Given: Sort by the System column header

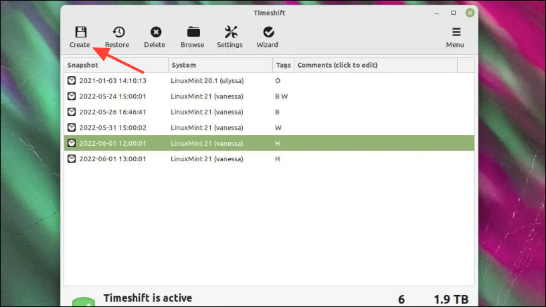Looking at the screenshot, I should [x=220, y=65].
